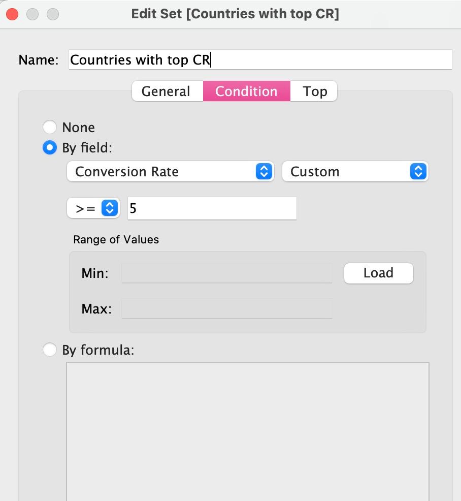Image resolution: width=461 pixels, height=501 pixels.
Task: Click the blue arrows on Custom dropdown
Action: [x=418, y=171]
